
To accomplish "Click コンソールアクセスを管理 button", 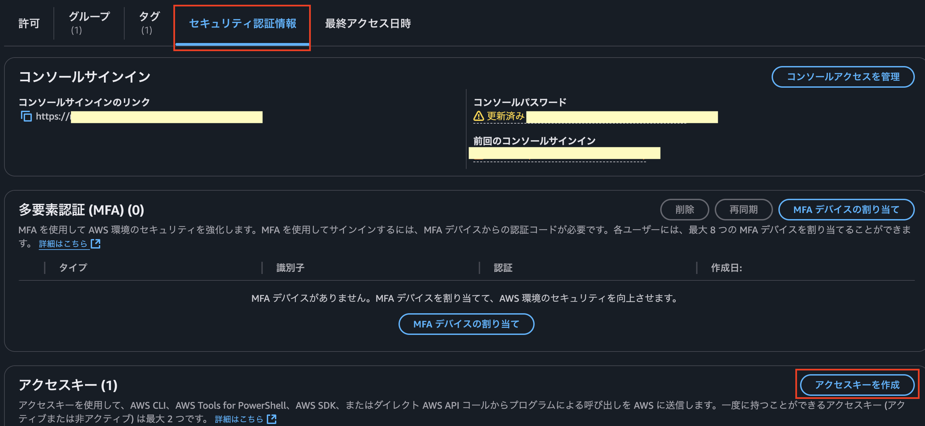I will click(843, 77).
